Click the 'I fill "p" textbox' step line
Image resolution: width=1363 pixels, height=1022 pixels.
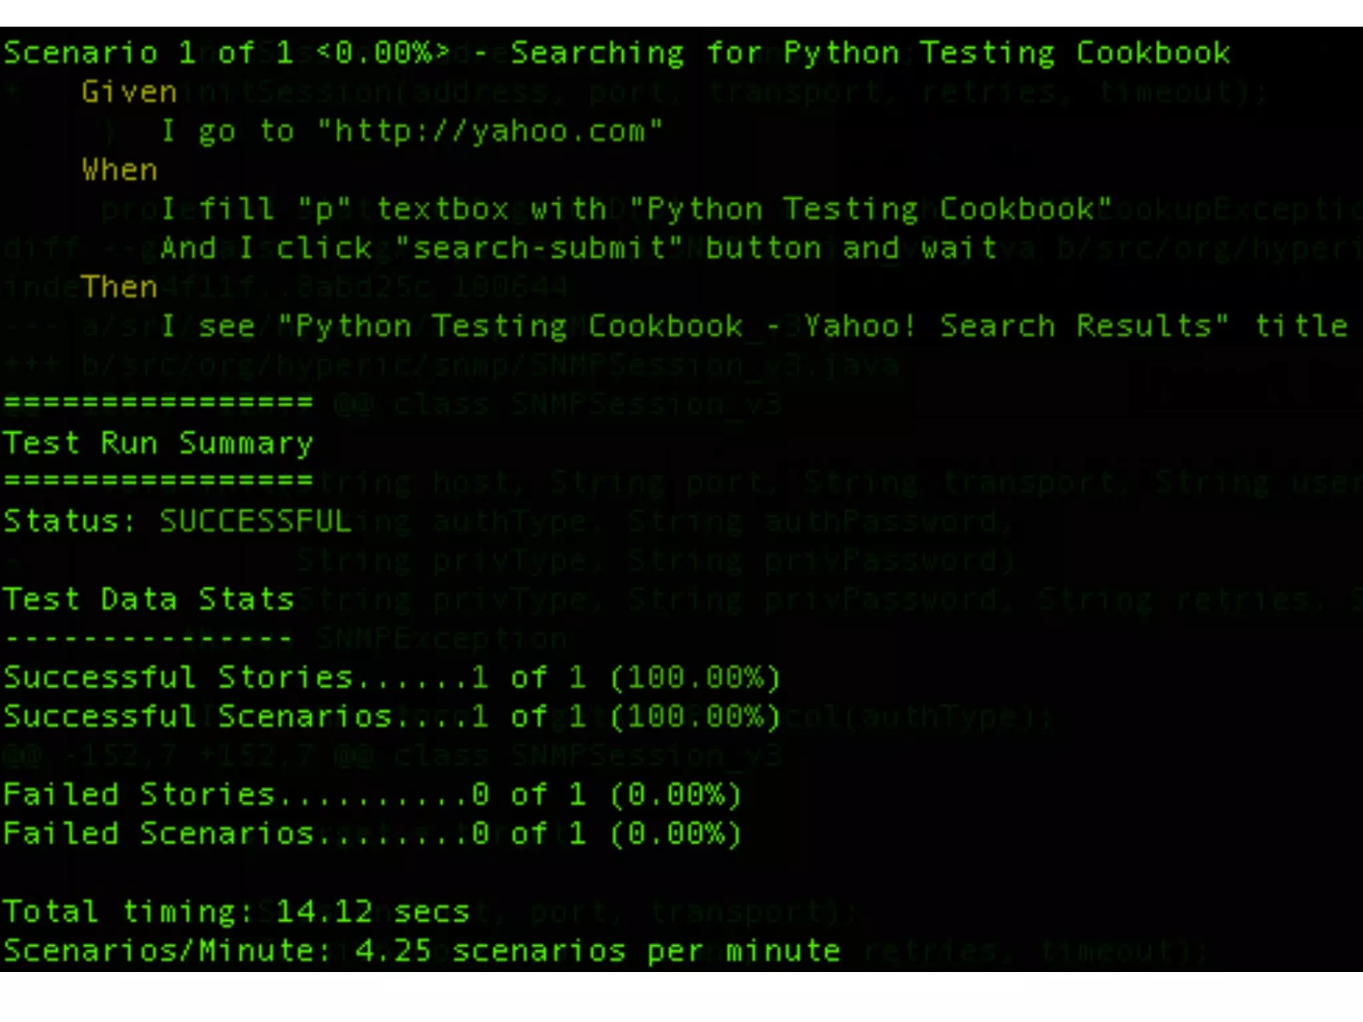[x=637, y=210]
